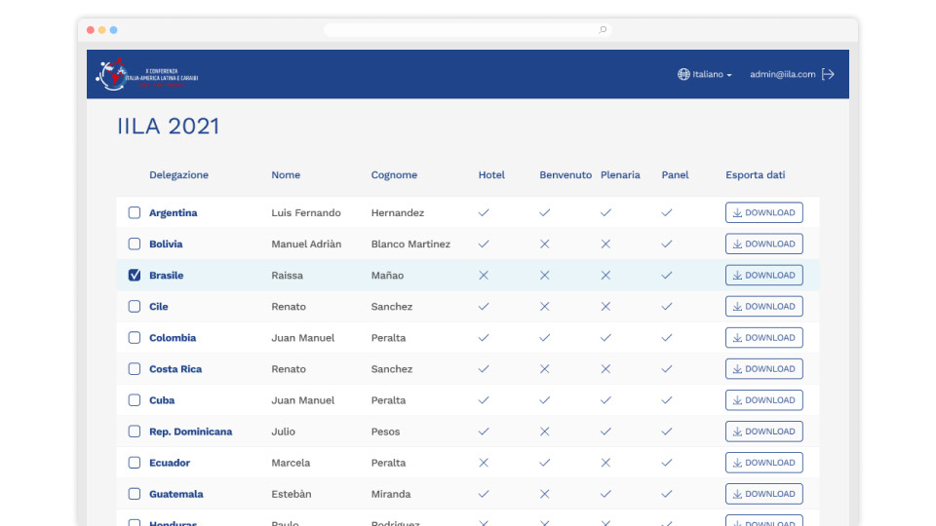Click the name Marcela
Viewport: 936px width, 526px height.
pos(291,463)
